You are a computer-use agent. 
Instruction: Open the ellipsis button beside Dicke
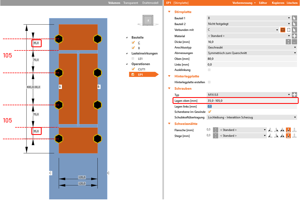(294, 42)
